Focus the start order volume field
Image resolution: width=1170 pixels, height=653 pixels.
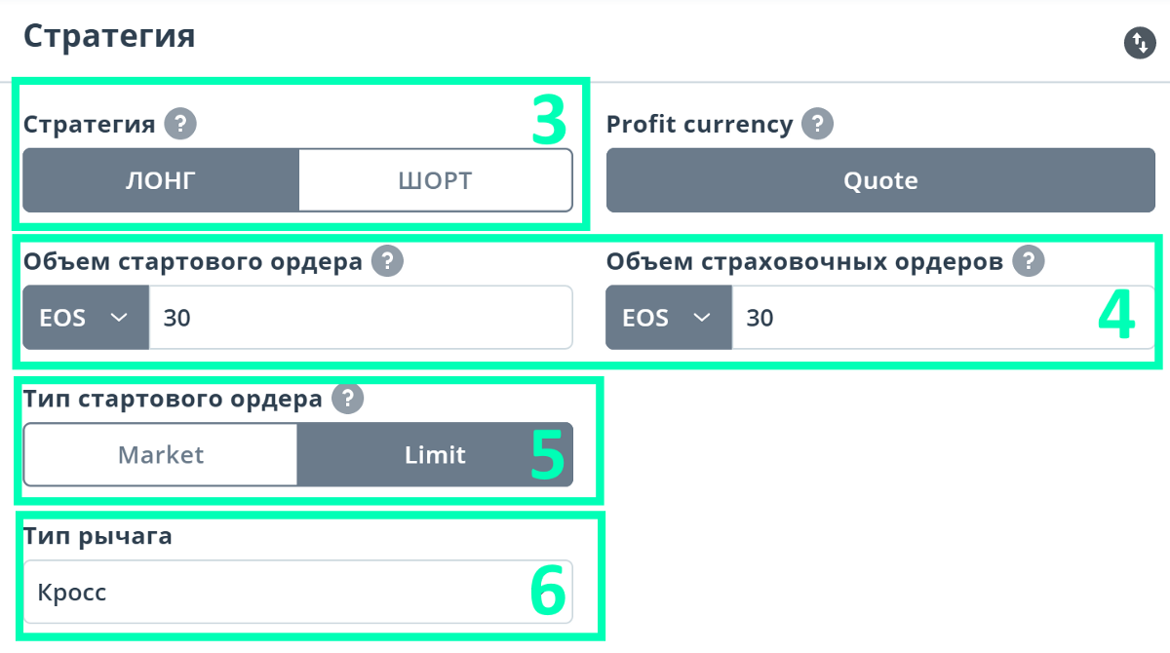coord(359,318)
